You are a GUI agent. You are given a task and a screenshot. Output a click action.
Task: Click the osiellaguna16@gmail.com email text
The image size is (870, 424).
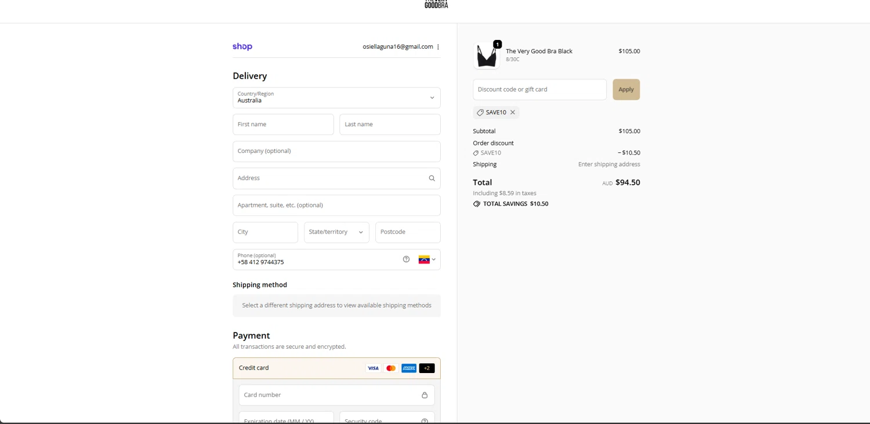click(398, 47)
